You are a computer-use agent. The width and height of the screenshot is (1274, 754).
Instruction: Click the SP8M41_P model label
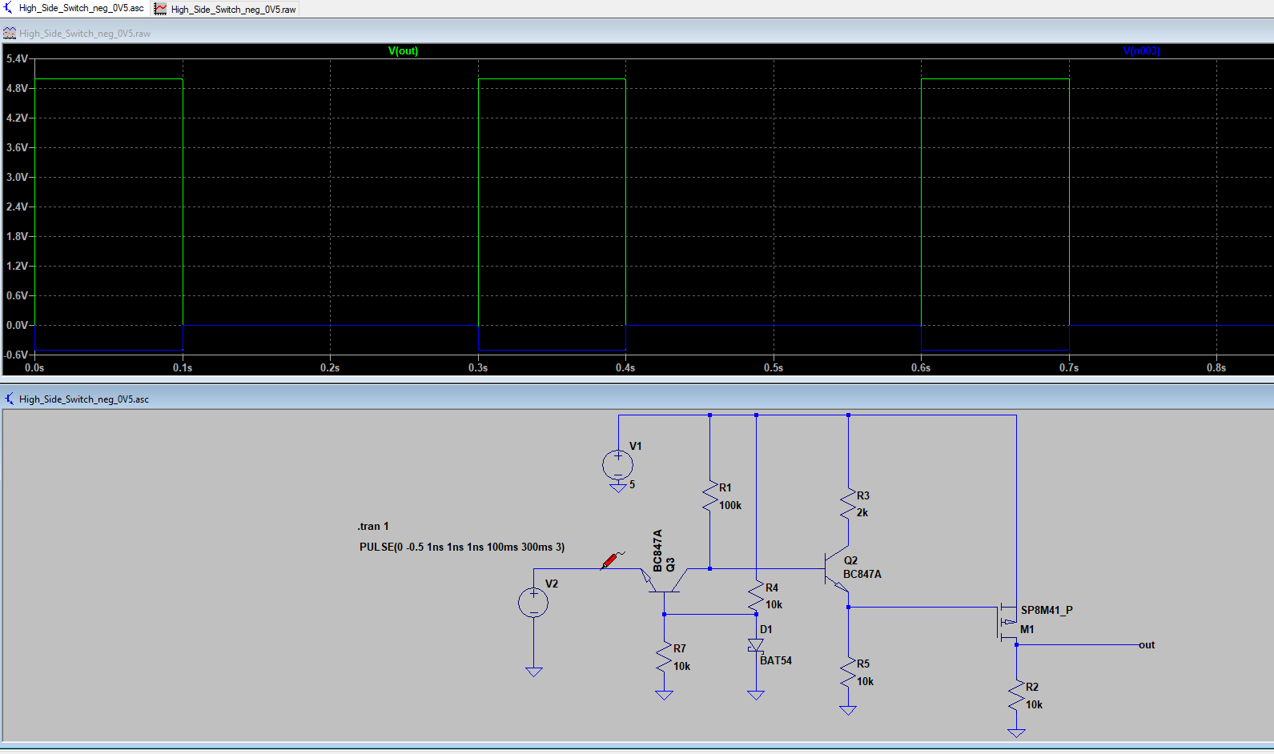[1047, 610]
